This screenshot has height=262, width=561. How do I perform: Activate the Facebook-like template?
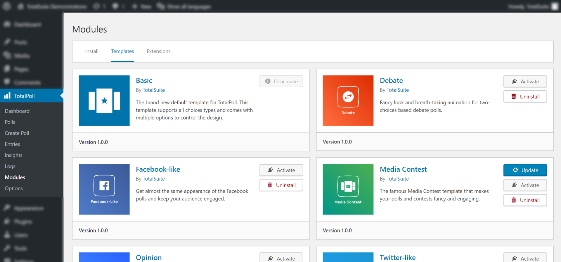click(x=281, y=170)
